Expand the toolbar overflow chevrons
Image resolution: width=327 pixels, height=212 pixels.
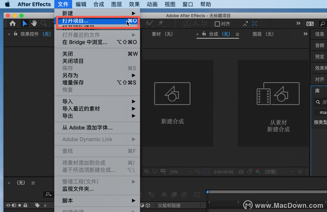click(299, 23)
